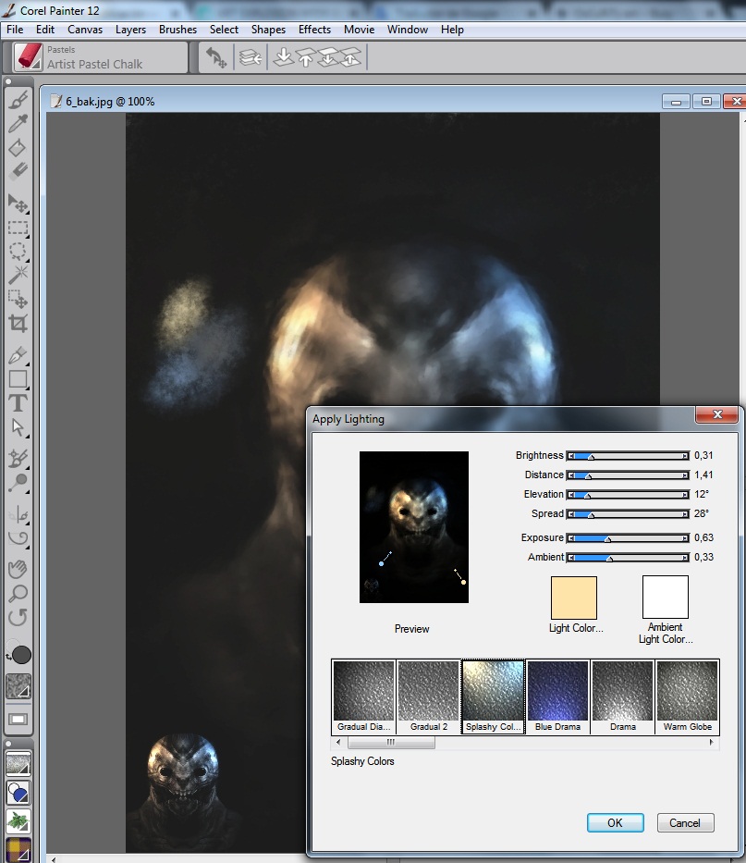The image size is (746, 863).
Task: Open the Weave selector with plaid icon
Action: 18,849
